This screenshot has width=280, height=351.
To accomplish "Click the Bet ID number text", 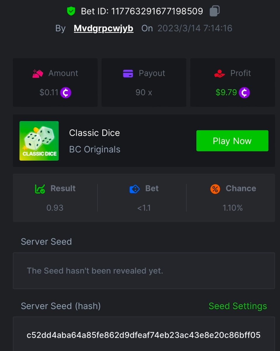I will click(157, 11).
